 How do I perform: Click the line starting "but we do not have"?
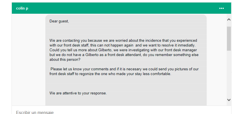coord(124,55)
